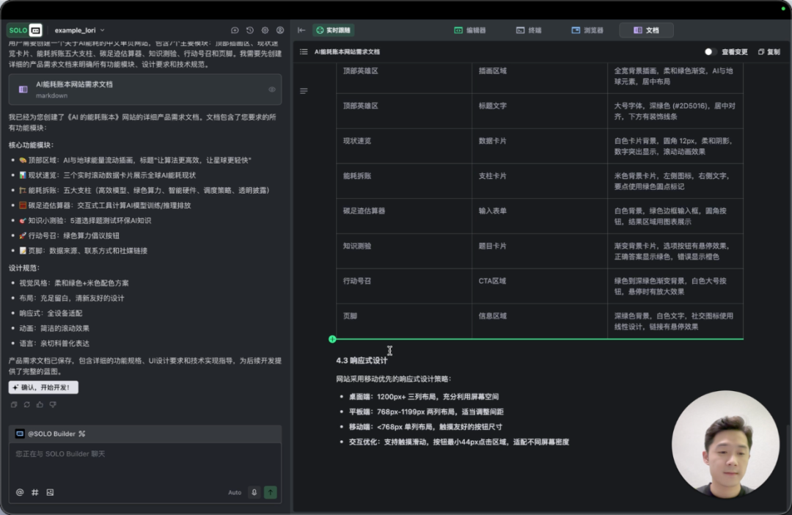The image size is (792, 515).
Task: Regenerate the response with the refresh icon
Action: [x=26, y=404]
